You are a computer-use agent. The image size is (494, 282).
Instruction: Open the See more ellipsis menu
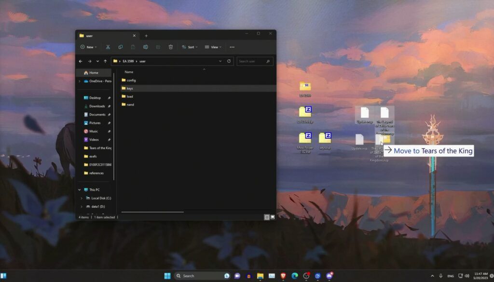point(232,47)
